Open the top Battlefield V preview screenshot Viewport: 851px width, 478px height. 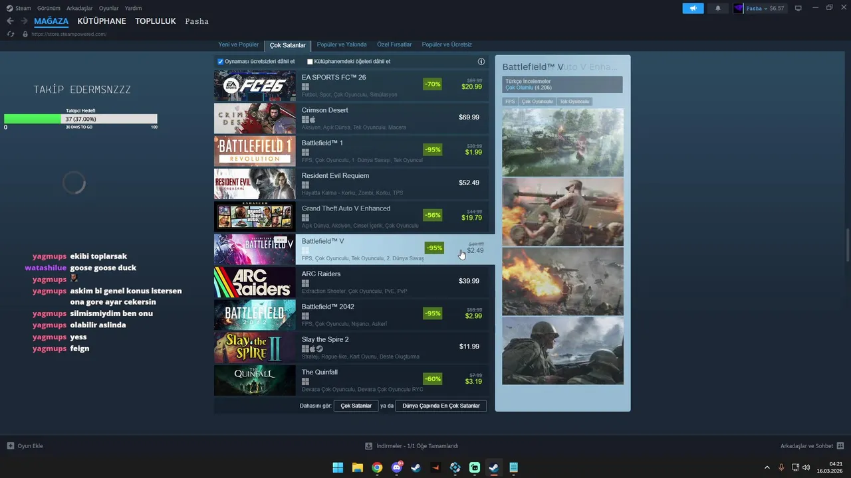(562, 143)
